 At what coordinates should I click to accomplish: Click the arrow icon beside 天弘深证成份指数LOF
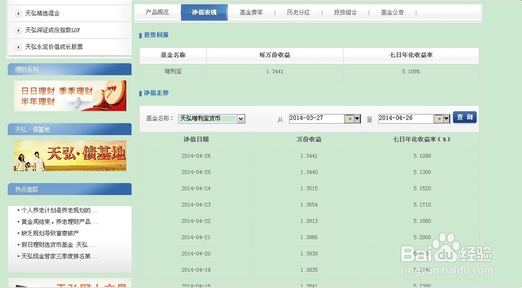coord(18,31)
